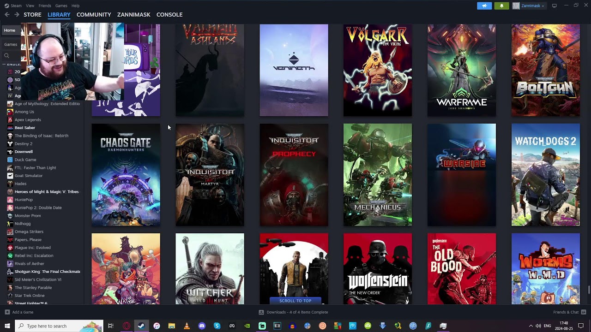Click the Friends & Chat icon at bottom right
Viewport: 591px width, 332px height.
[583, 312]
